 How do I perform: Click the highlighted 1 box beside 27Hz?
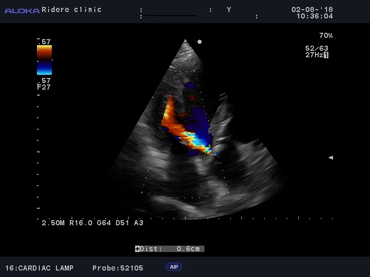pos(326,55)
